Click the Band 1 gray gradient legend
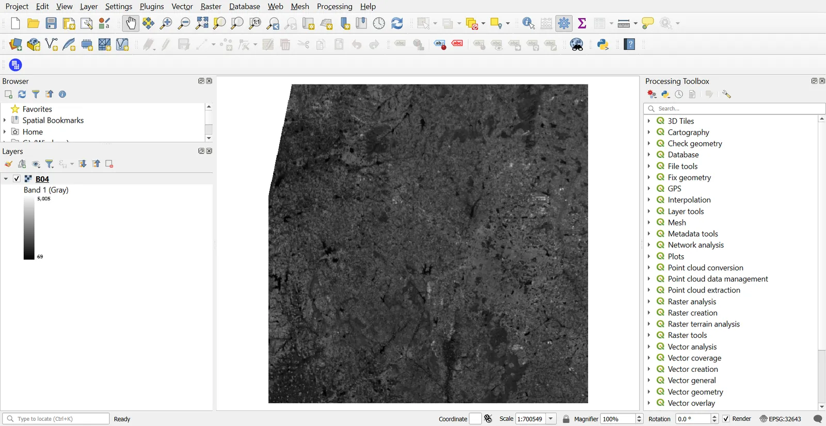Image resolution: width=826 pixels, height=426 pixels. coord(29,227)
